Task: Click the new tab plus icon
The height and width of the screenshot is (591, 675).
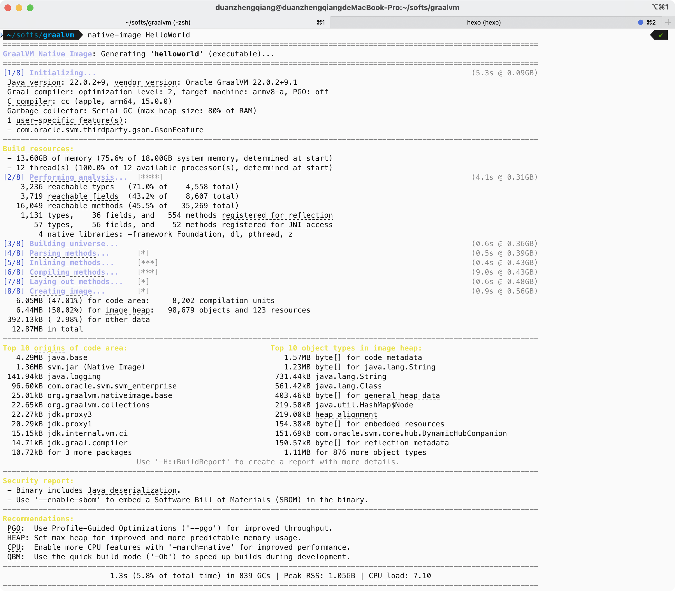Action: pos(668,22)
